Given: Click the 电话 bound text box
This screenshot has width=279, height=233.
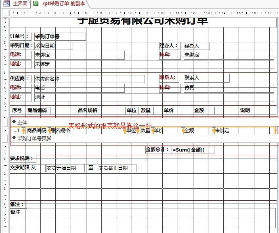Looking at the screenshot, I should pos(80,88).
